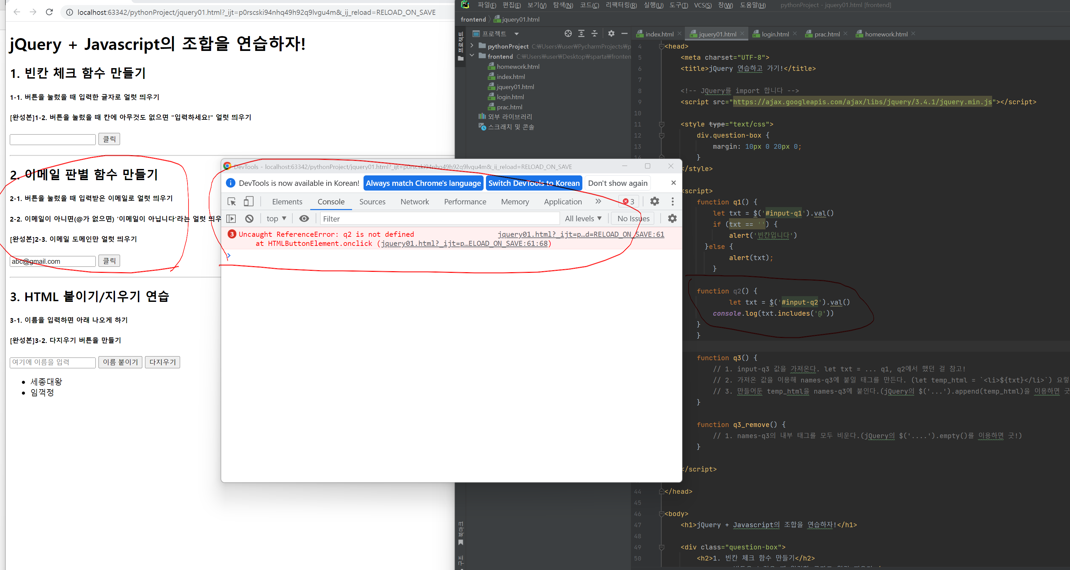Select login.html in project tree
The height and width of the screenshot is (570, 1070).
tap(510, 97)
